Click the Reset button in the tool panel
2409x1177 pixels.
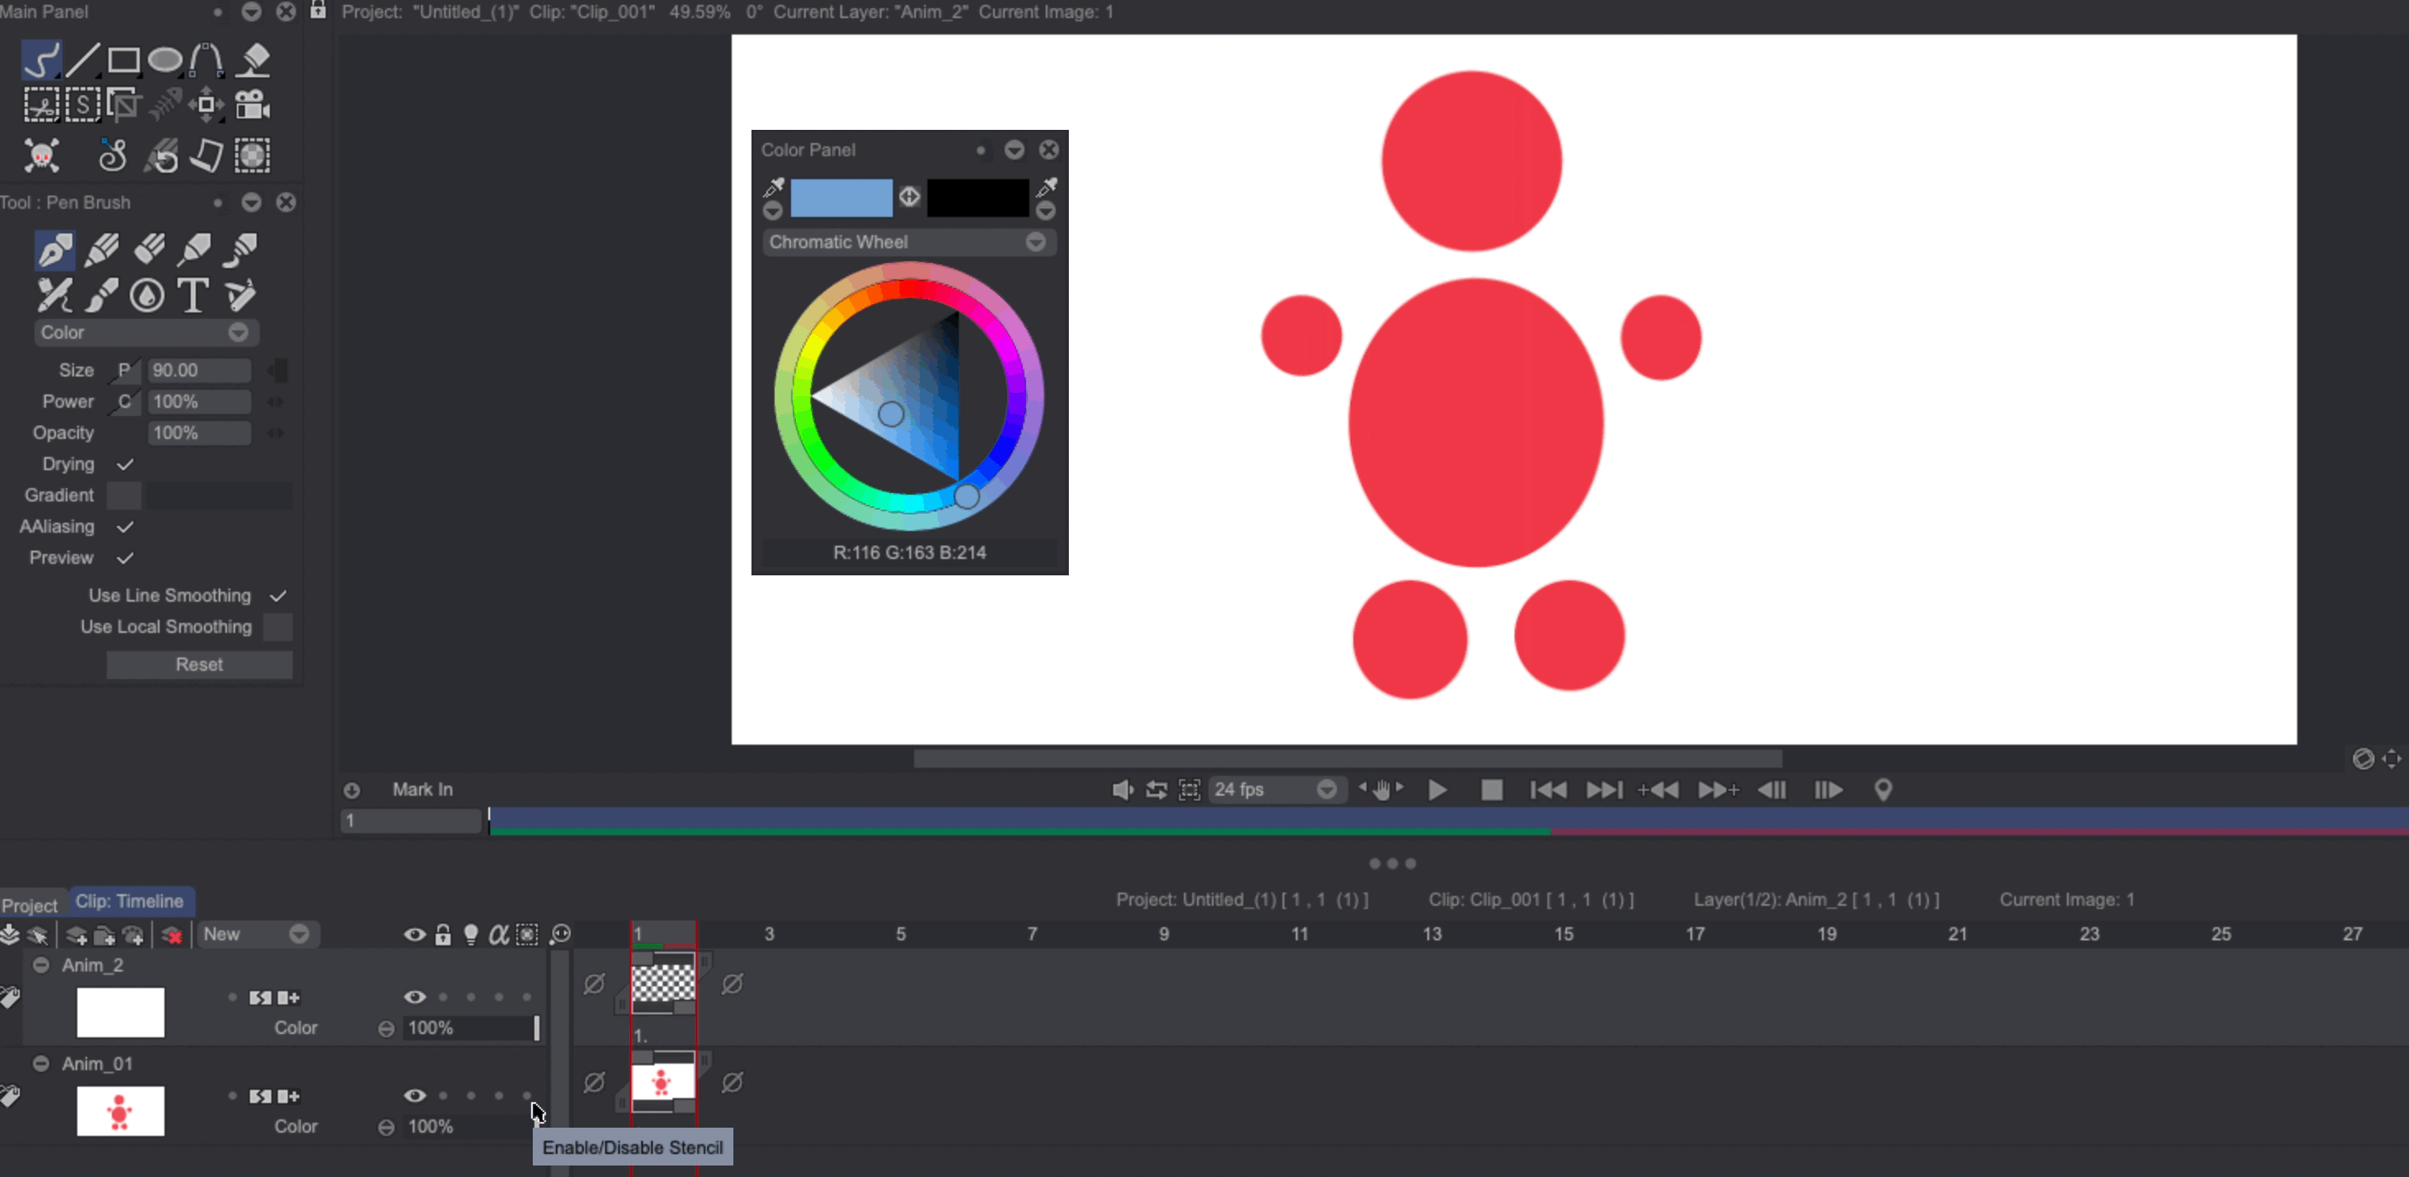tap(199, 664)
